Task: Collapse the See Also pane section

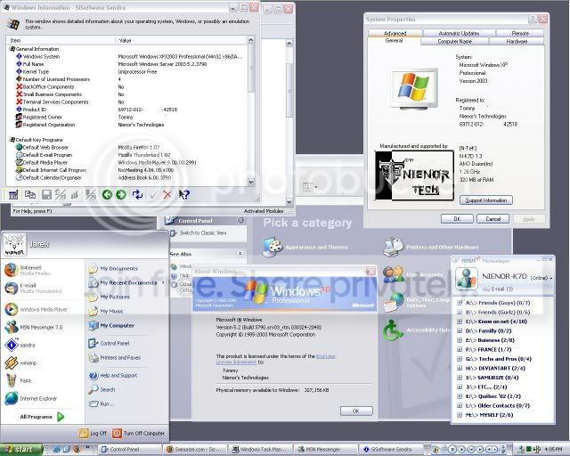Action: click(240, 254)
